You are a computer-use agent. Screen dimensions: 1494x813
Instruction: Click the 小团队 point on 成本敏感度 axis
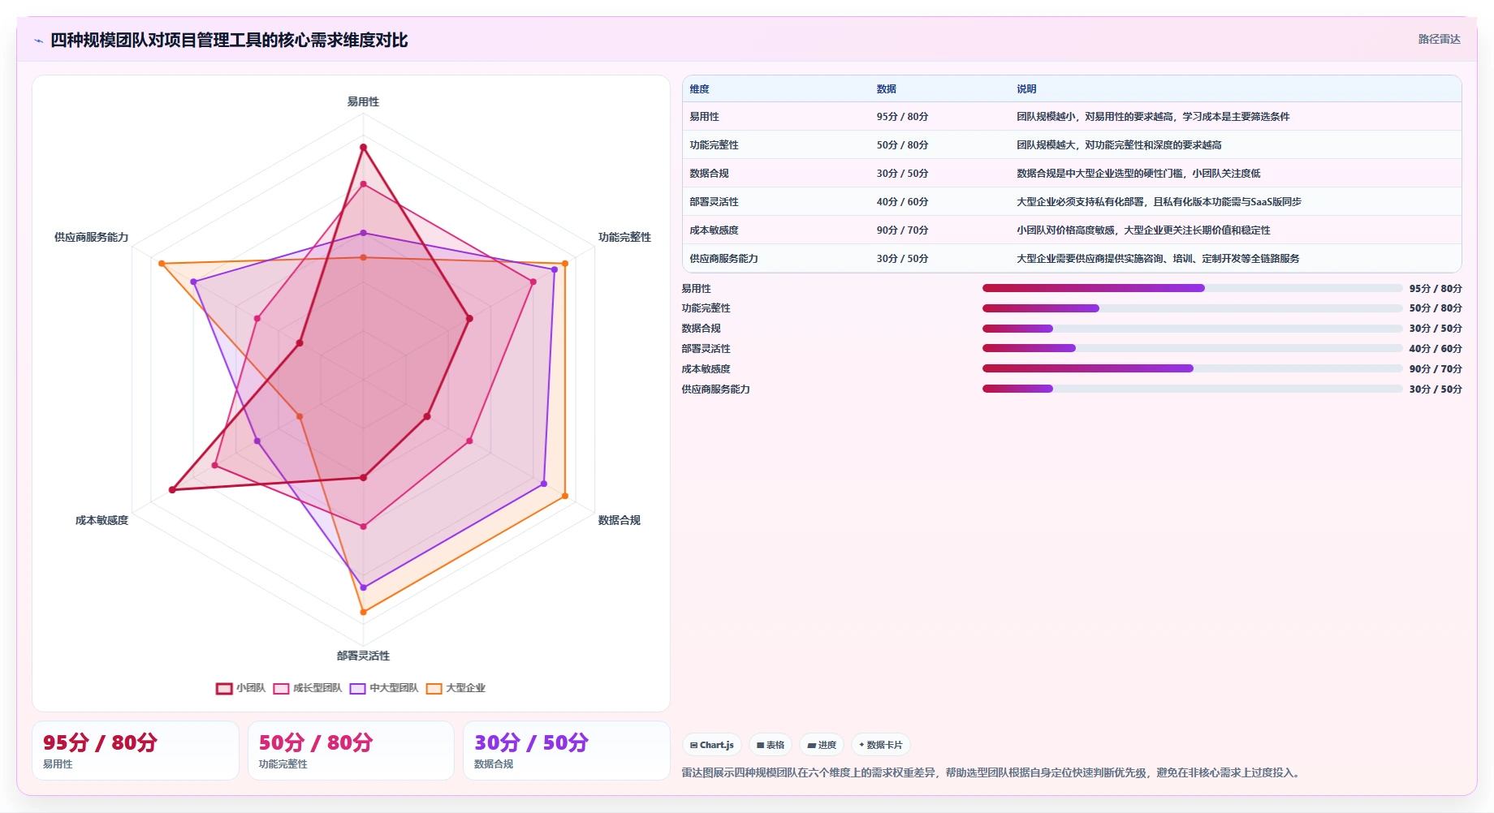172,490
